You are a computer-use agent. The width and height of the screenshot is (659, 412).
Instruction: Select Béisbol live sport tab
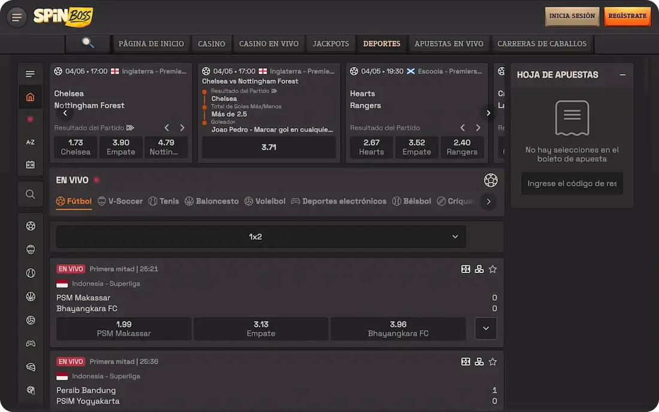[x=412, y=201]
